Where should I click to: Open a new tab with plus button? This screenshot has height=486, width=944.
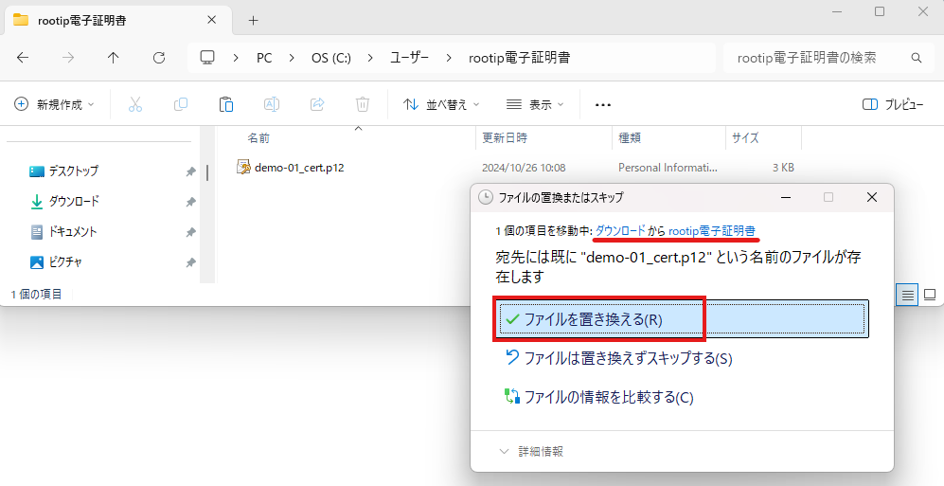coord(253,20)
